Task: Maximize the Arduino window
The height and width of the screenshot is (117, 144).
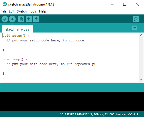Action: coord(125,4)
